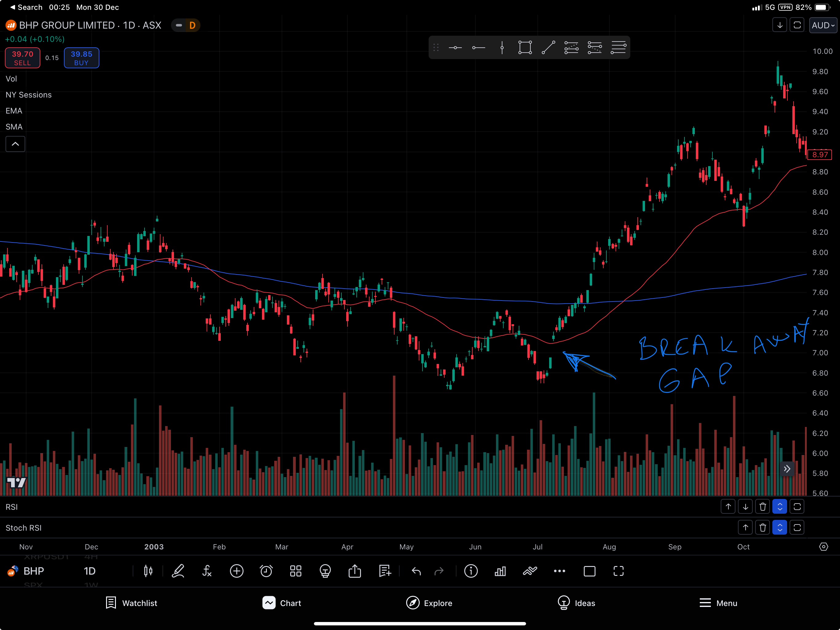This screenshot has width=840, height=630.
Task: Add a note with note-plus icon
Action: click(x=385, y=571)
